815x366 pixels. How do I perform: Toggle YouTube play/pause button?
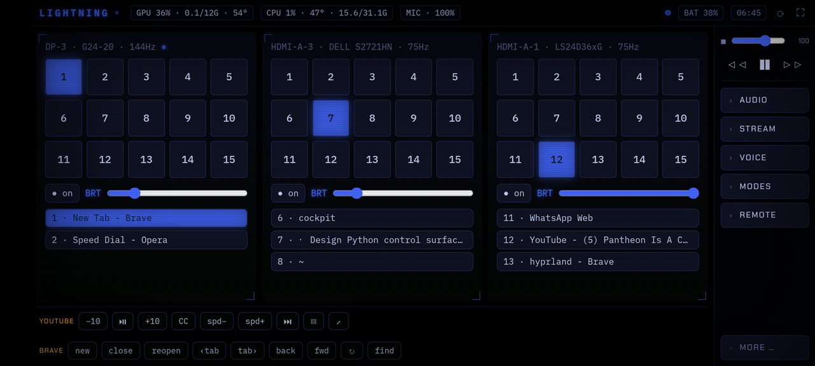click(123, 321)
